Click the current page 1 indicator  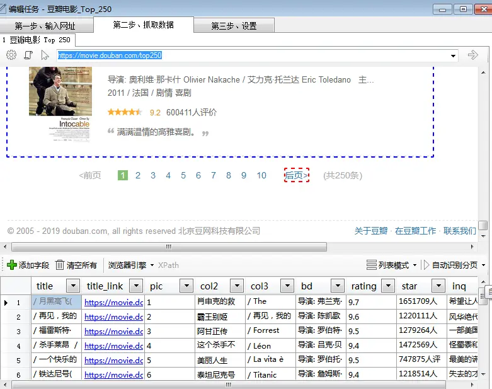coord(123,175)
